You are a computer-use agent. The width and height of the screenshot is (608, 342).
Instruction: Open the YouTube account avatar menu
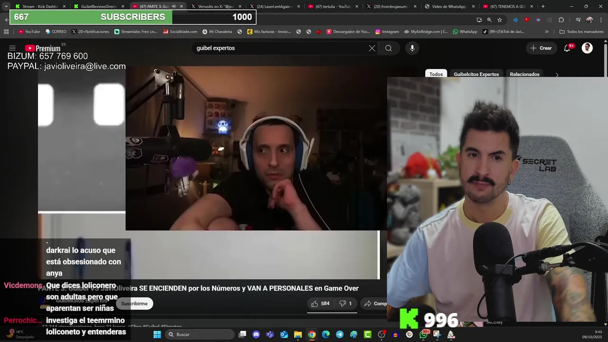[x=587, y=48]
